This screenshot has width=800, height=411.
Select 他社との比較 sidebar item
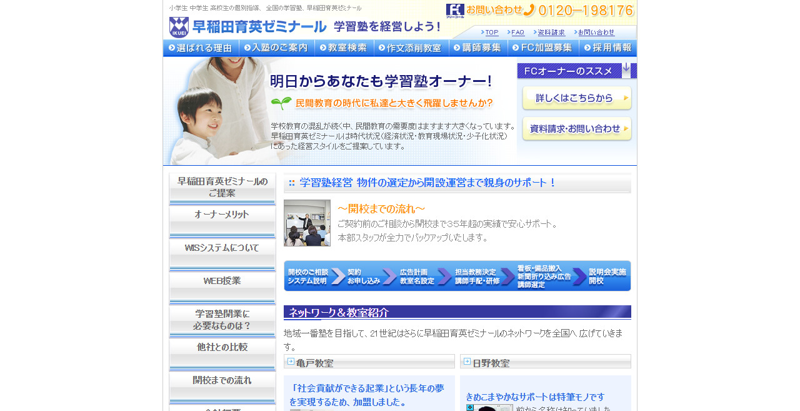222,354
